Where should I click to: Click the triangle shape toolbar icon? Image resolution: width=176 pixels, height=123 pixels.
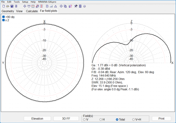[x=55, y=6]
